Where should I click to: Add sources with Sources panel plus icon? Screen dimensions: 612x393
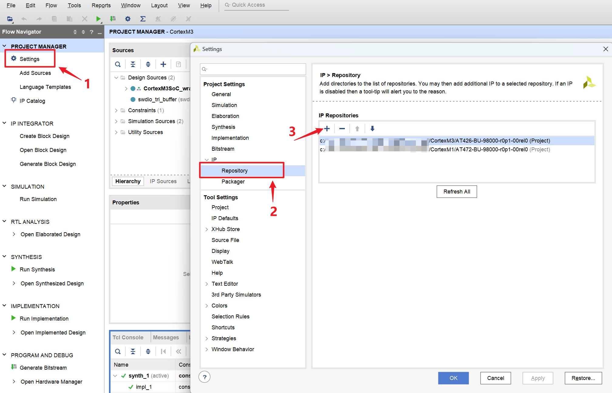click(163, 64)
